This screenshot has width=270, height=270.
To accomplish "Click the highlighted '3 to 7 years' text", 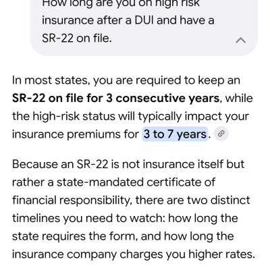I will 175,134.
